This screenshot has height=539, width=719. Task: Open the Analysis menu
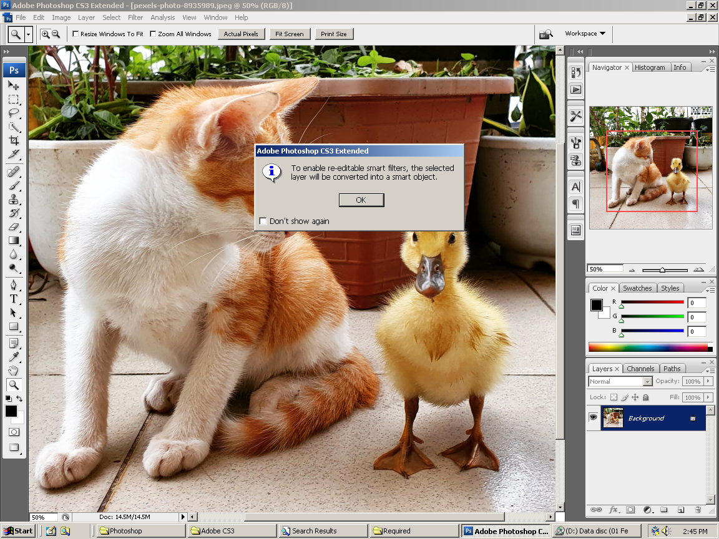tap(163, 17)
